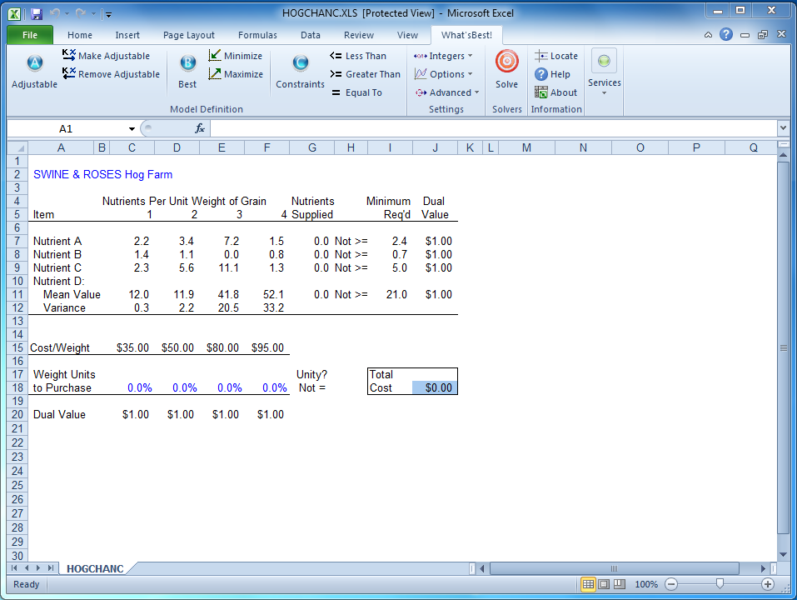Open the Formulas ribbon tab
This screenshot has height=600, width=797.
pos(257,35)
